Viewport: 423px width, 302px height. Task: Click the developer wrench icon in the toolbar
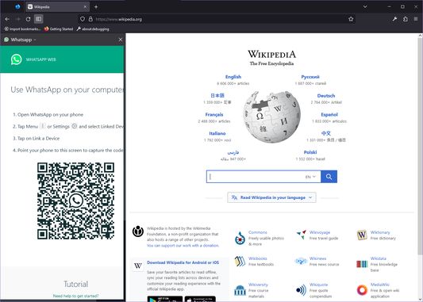pos(394,19)
